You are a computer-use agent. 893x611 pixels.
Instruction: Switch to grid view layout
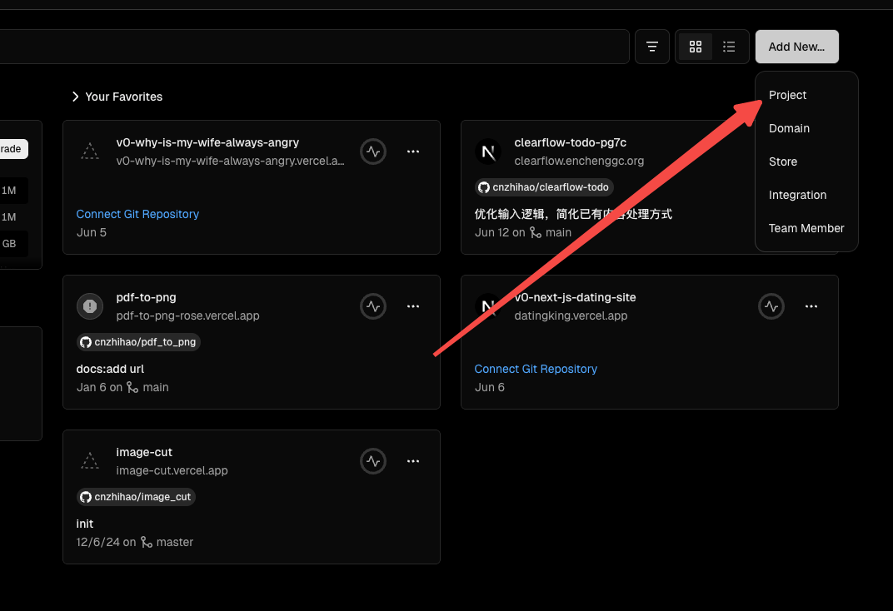tap(696, 47)
